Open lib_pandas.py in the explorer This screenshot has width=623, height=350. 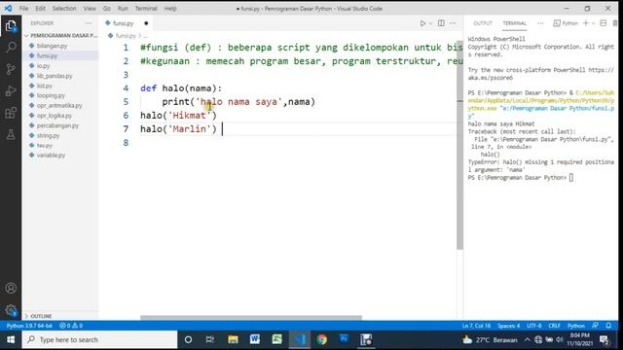click(60, 76)
